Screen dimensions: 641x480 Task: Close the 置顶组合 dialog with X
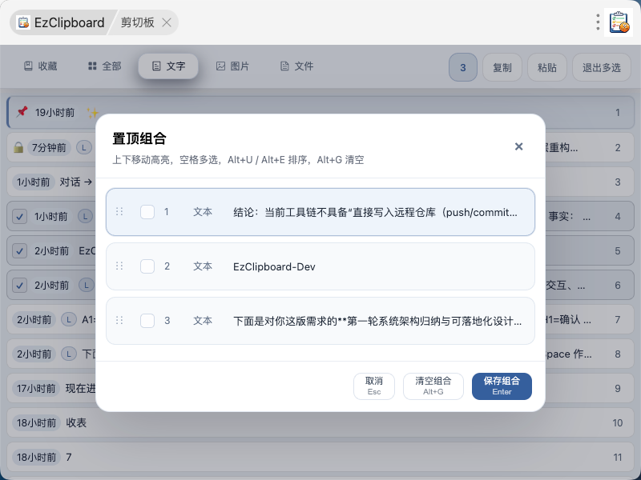pos(518,146)
